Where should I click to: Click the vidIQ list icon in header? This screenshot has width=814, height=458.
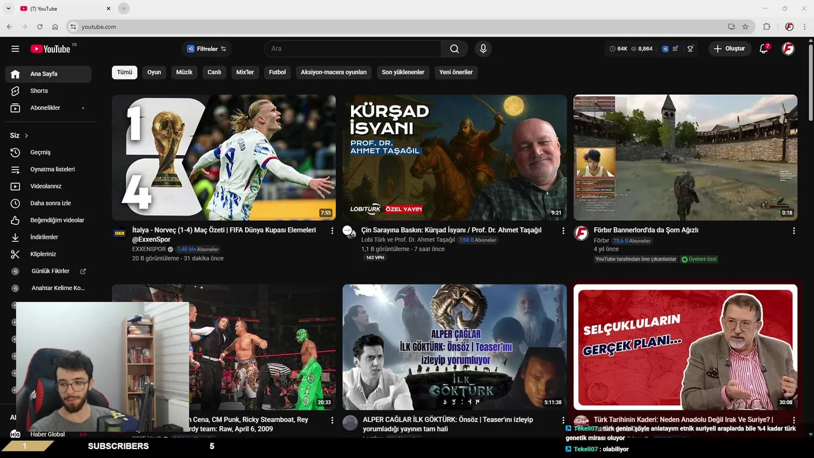[675, 49]
